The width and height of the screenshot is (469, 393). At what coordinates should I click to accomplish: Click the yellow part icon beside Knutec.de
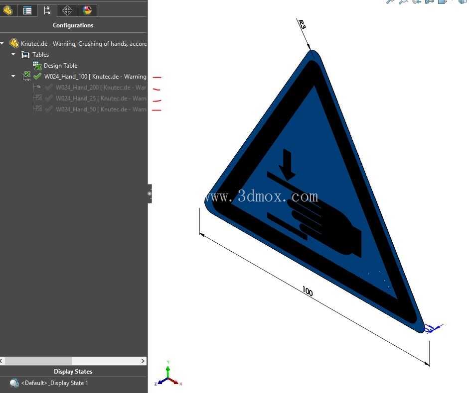(x=14, y=43)
